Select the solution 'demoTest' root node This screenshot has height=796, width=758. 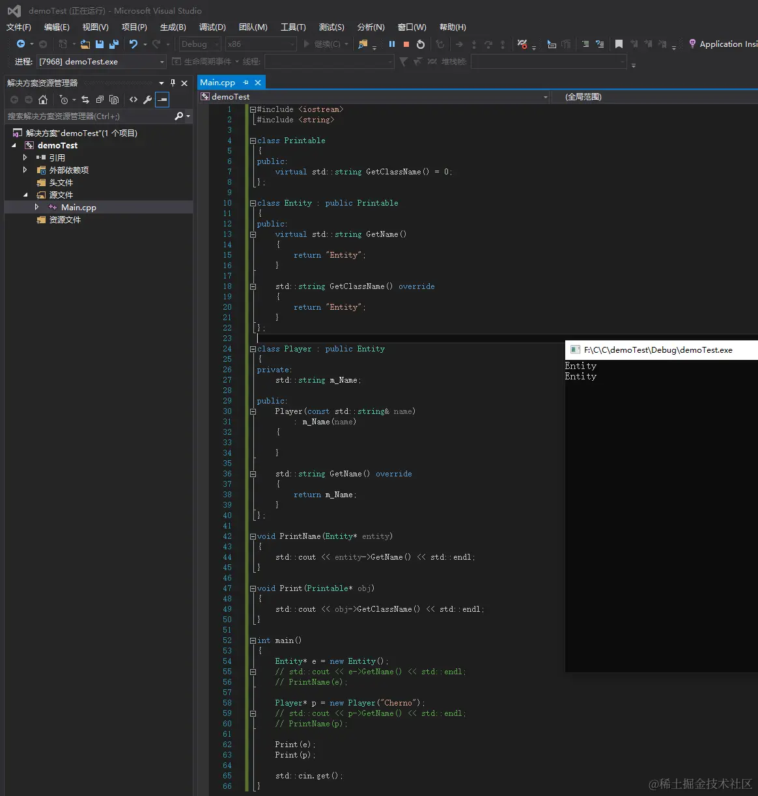pos(81,133)
